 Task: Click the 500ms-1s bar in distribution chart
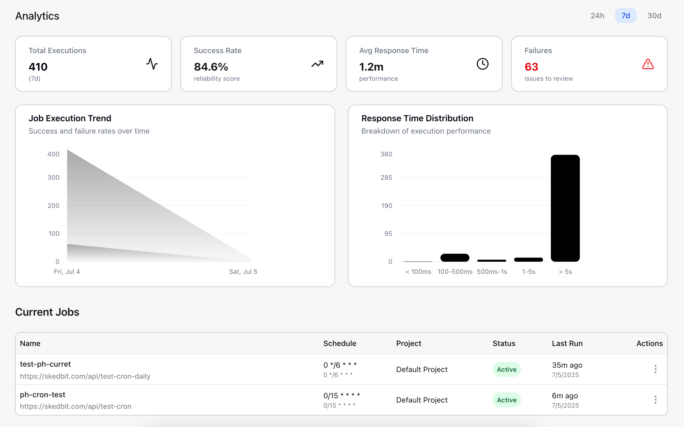[492, 260]
